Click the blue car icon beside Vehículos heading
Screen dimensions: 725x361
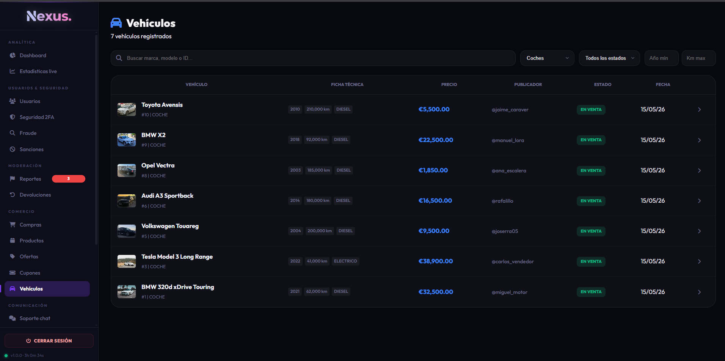116,23
